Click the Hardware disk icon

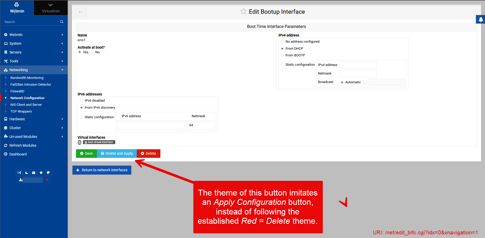(x=6, y=119)
